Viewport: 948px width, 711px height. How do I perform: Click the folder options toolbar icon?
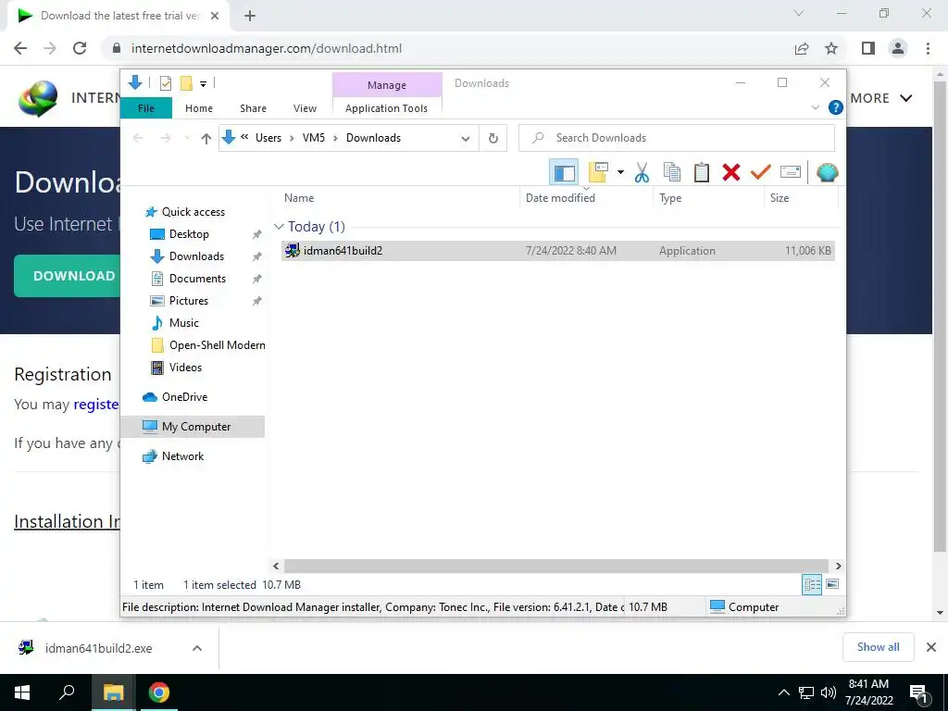598,172
